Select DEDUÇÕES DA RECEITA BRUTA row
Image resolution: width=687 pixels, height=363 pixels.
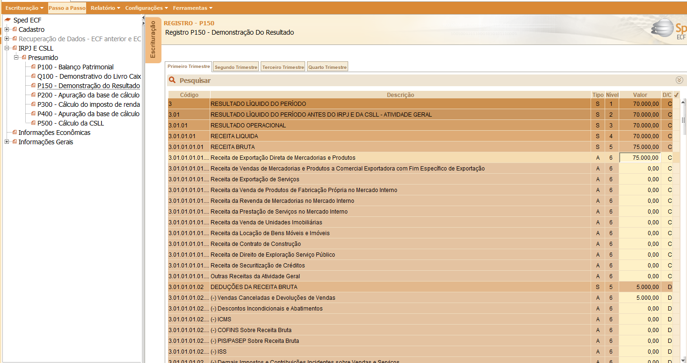(x=424, y=287)
